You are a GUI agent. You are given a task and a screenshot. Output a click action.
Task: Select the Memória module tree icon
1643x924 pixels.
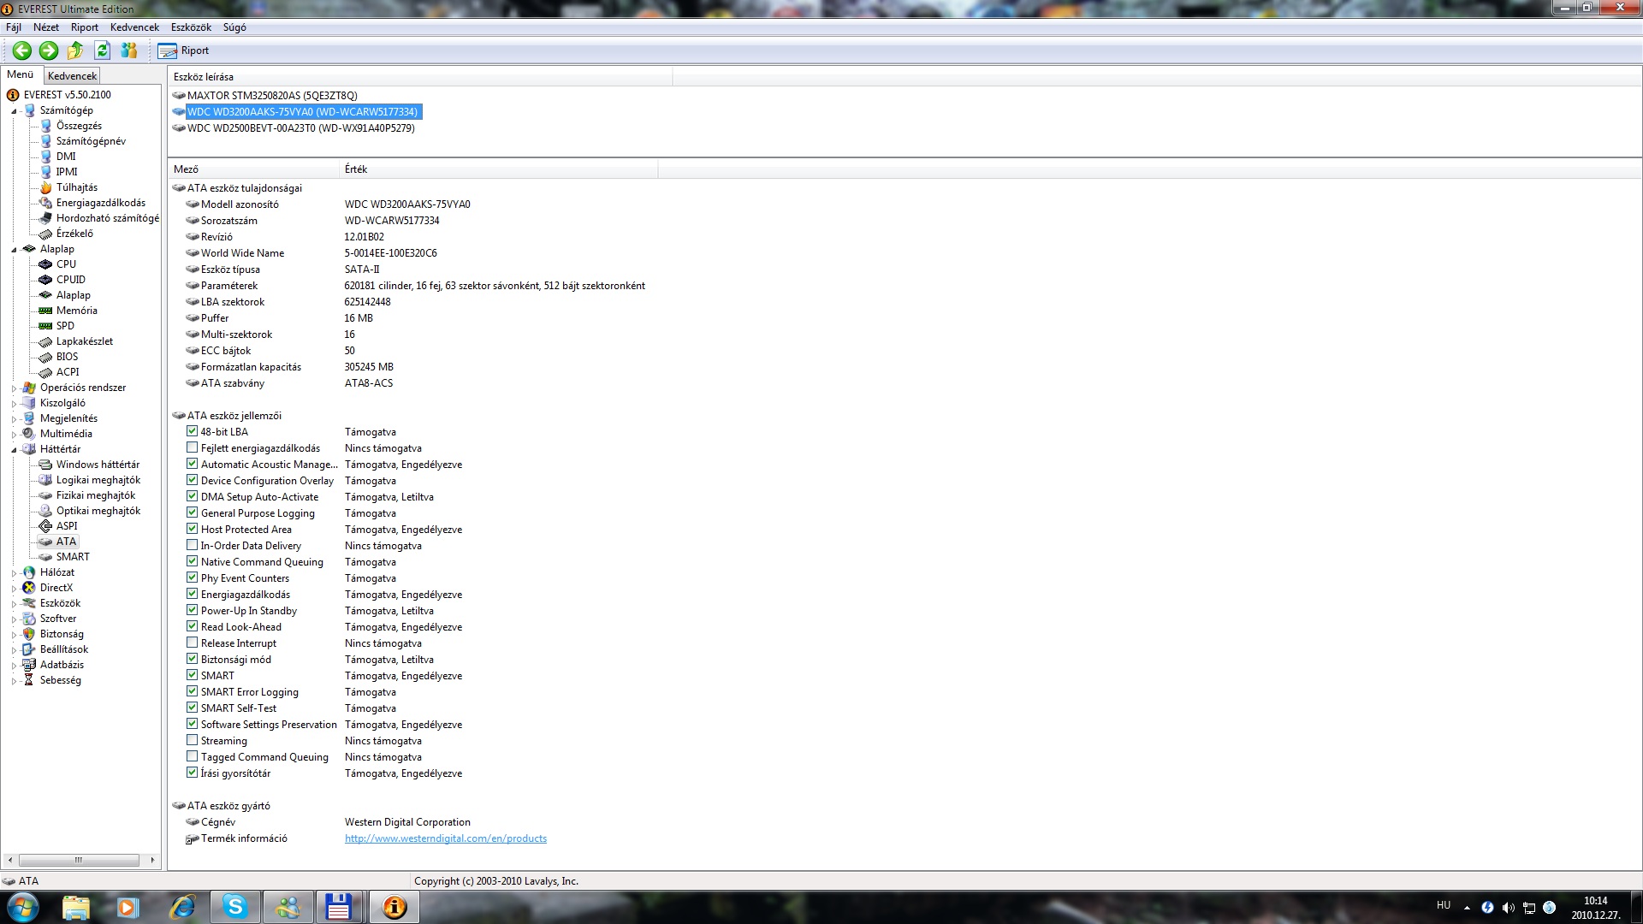point(46,311)
